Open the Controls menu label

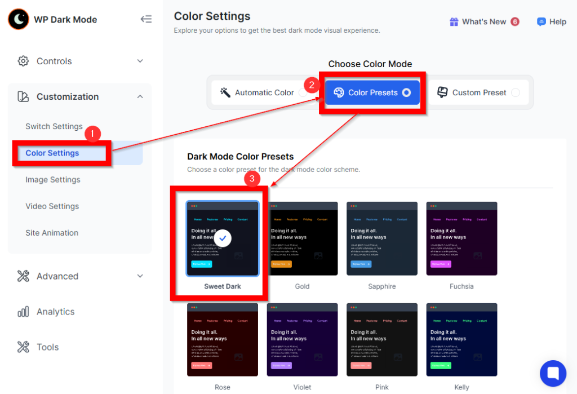tap(54, 61)
